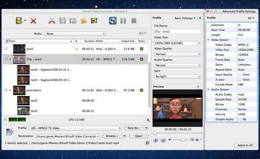260x159 pixels.
Task: Open the wrench settings icon near CPU
Action: coord(148,120)
